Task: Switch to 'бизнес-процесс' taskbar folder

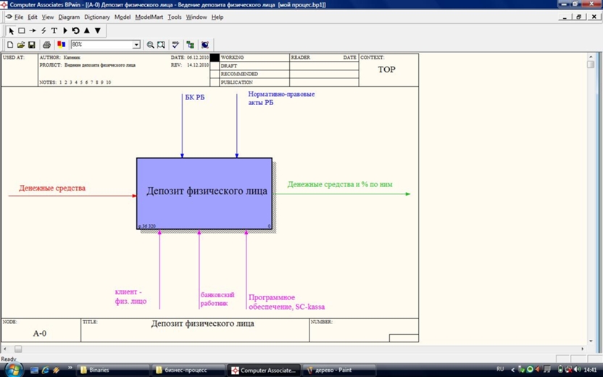Action: (188, 370)
